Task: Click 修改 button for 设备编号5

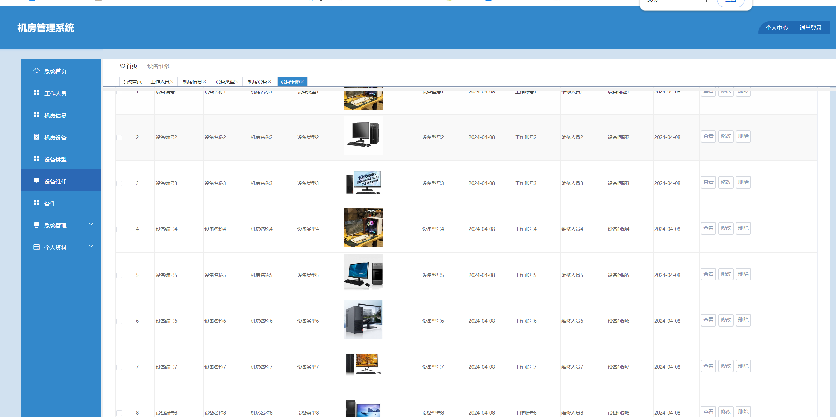Action: (726, 274)
